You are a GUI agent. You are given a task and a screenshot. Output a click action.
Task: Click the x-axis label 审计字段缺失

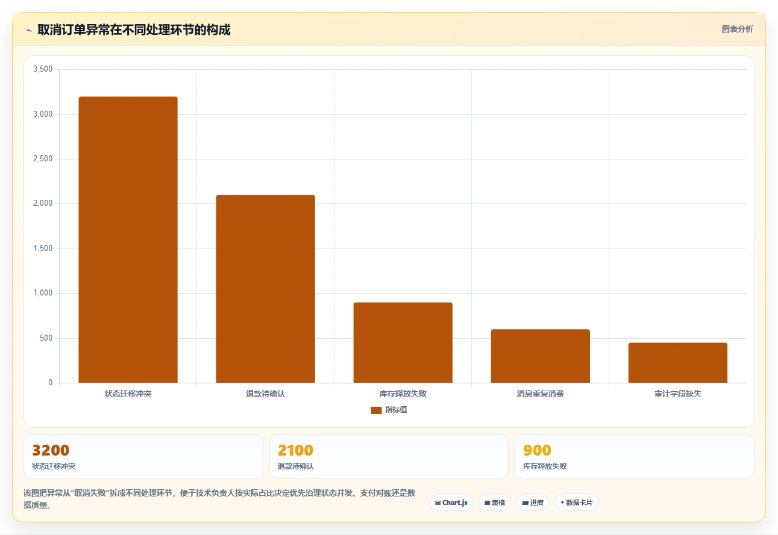coord(677,394)
